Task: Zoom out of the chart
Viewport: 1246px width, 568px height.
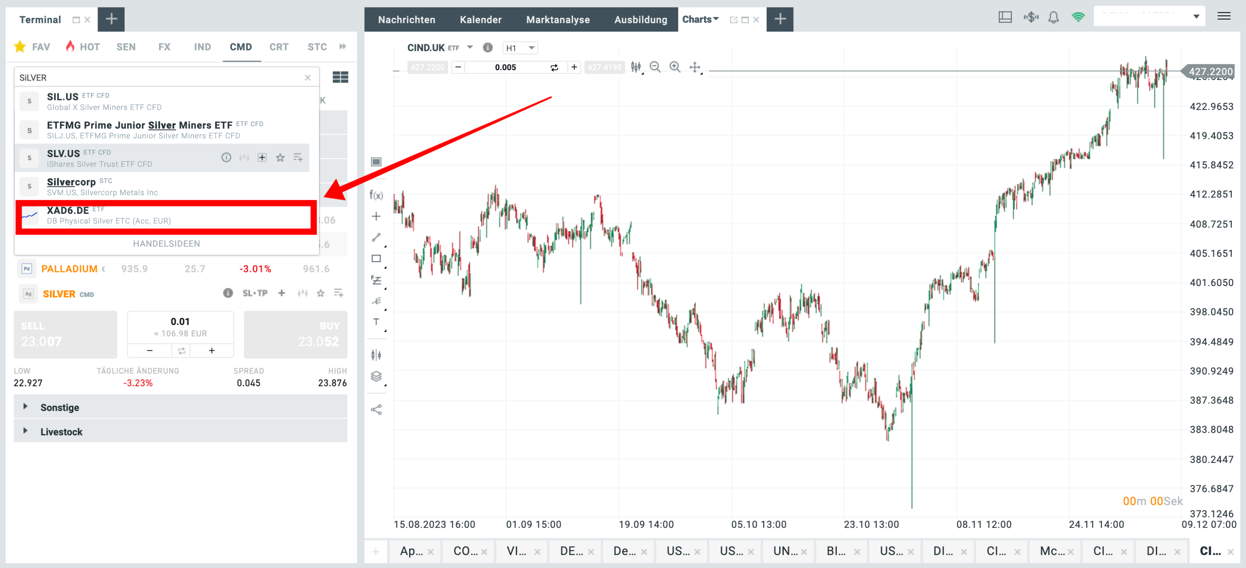Action: coord(655,67)
